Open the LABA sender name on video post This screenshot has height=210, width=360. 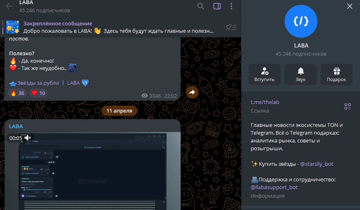point(16,126)
